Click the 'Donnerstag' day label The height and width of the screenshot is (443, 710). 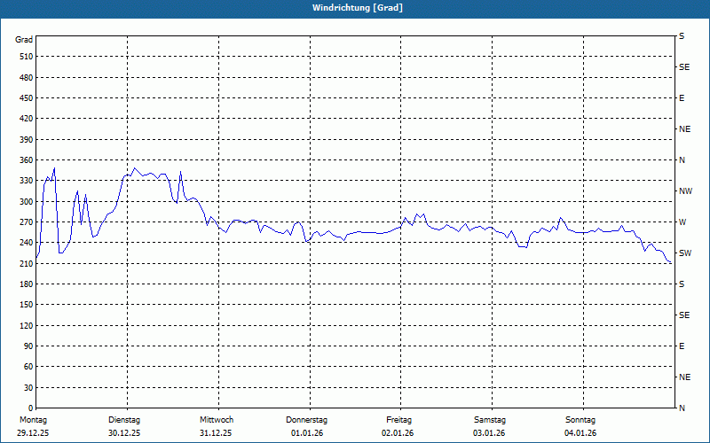coord(306,420)
